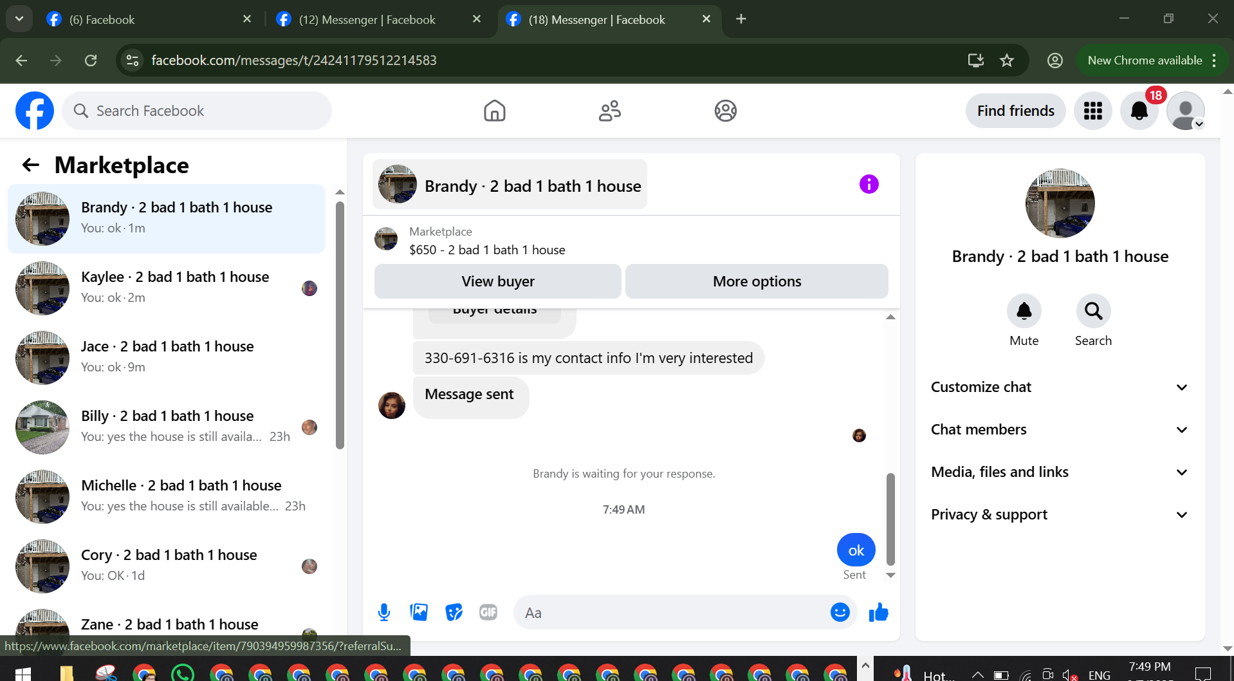Image resolution: width=1234 pixels, height=681 pixels.
Task: Expand Chat members section
Action: click(1060, 429)
